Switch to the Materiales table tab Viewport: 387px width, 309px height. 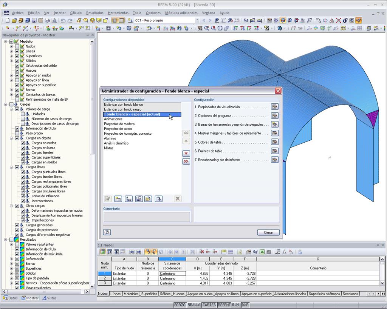pos(131,294)
